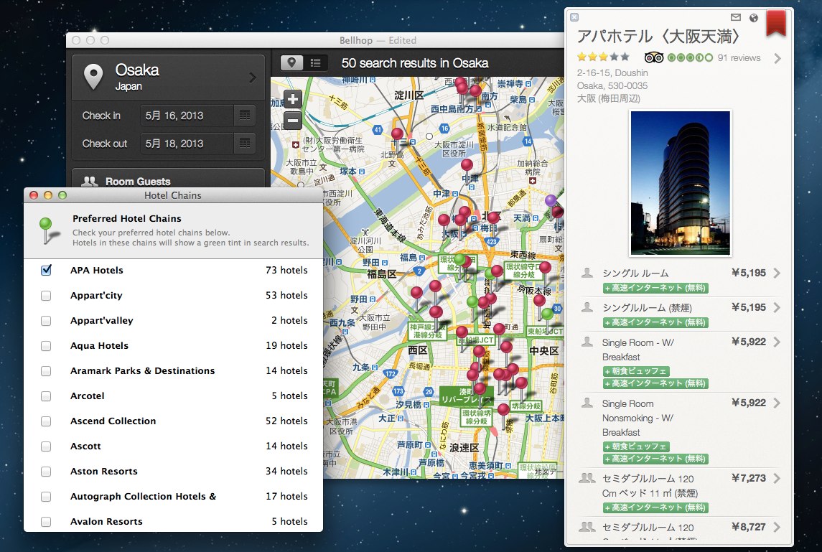Image resolution: width=822 pixels, height=552 pixels.
Task: Open the Check in calendar picker
Action: [245, 115]
